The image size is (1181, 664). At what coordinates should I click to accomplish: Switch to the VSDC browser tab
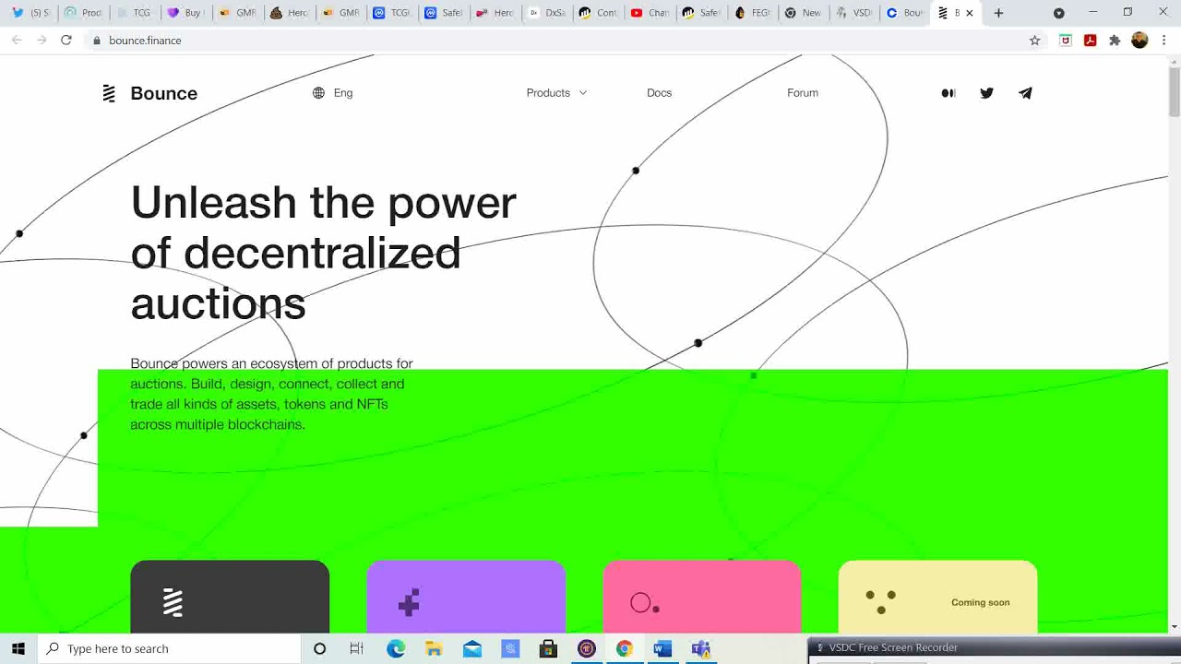pyautogui.click(x=853, y=13)
